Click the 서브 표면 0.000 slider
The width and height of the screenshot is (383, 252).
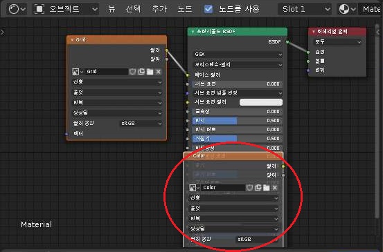[238, 84]
